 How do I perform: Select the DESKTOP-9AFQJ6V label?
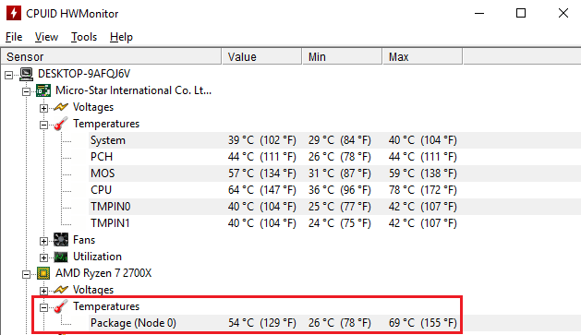pos(84,74)
